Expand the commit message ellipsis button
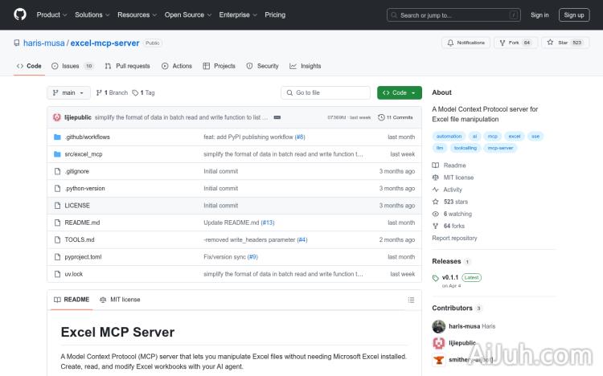Viewport: 603px width, 376px height. coord(277,117)
